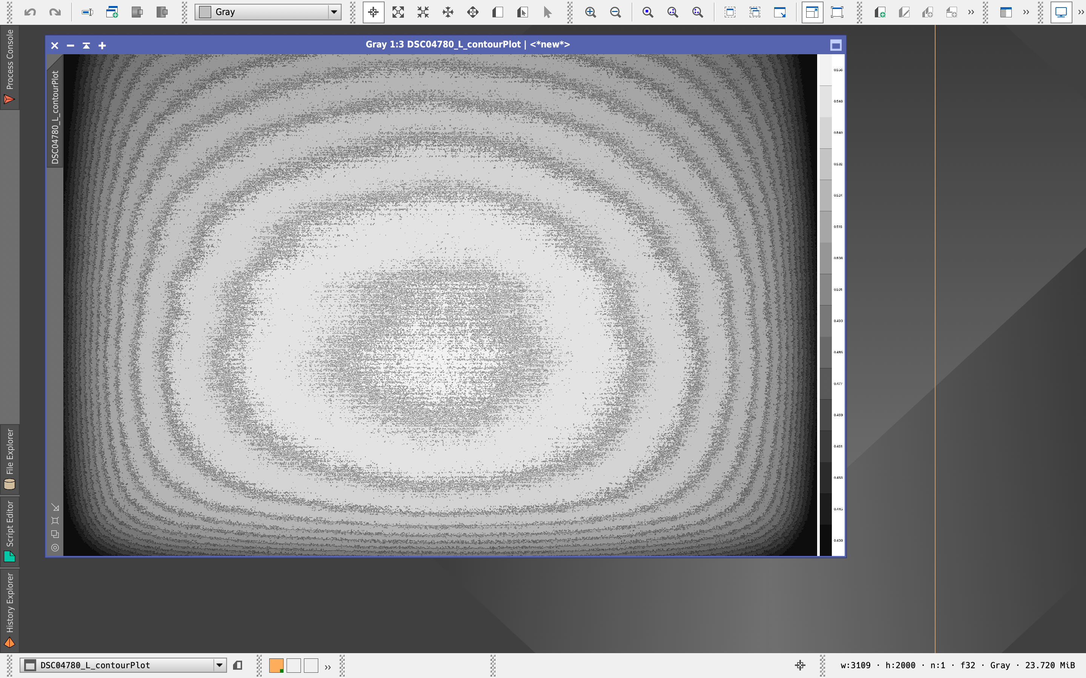Click the Redo arrow in the toolbar

[x=55, y=12]
